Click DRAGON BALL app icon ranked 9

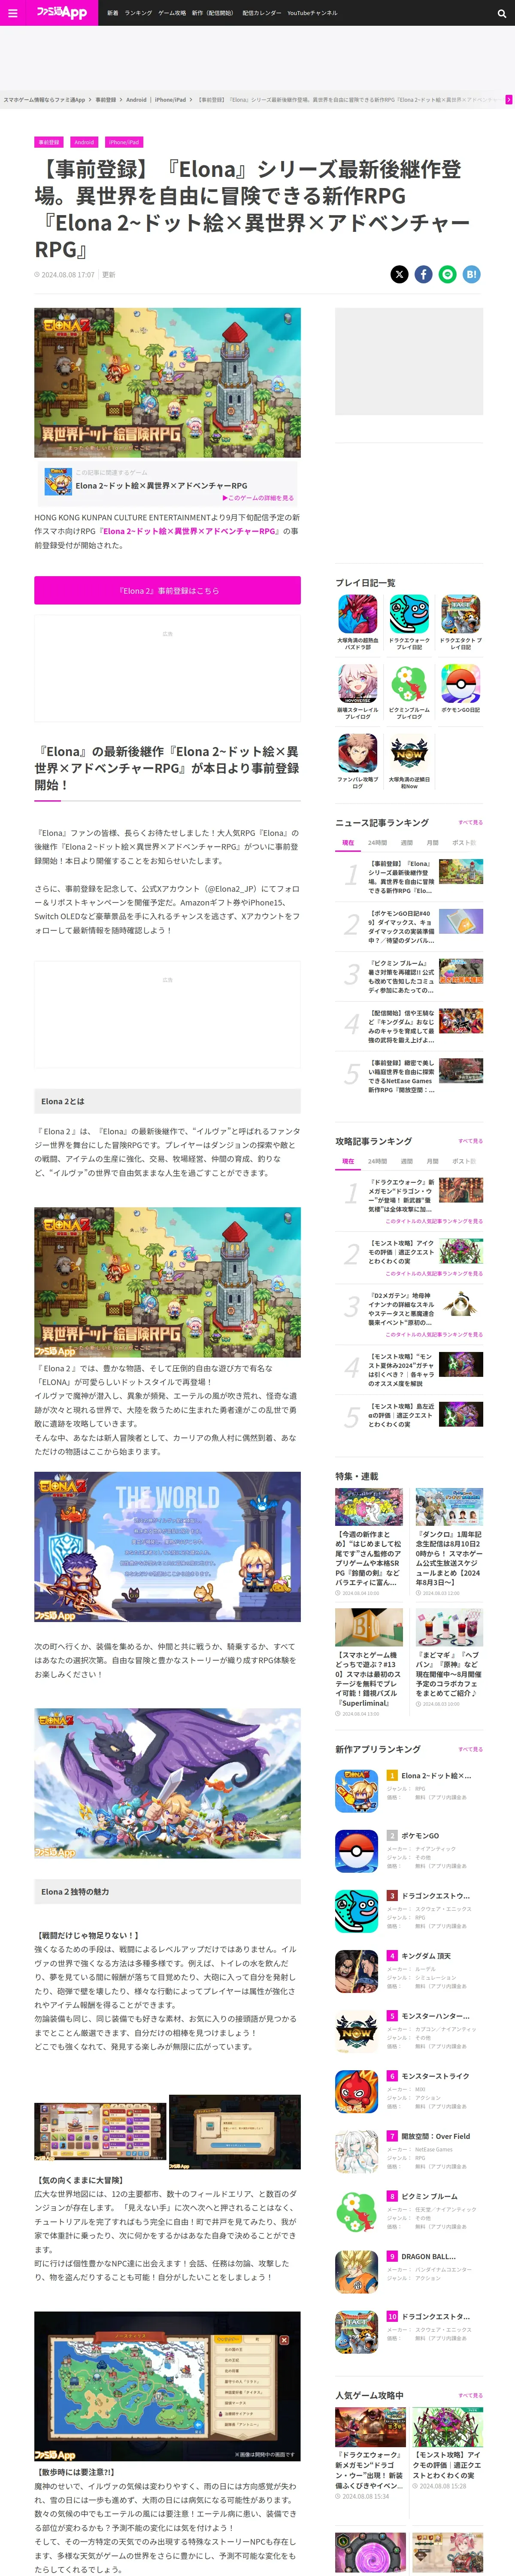pyautogui.click(x=356, y=2271)
